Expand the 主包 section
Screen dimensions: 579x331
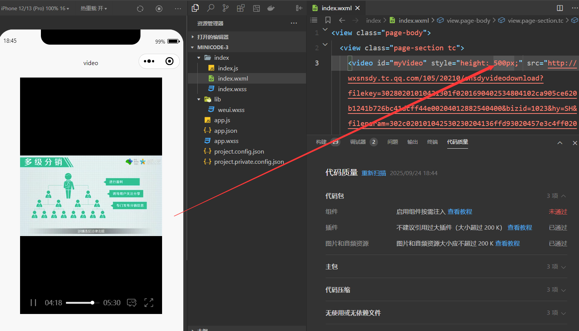pos(446,267)
